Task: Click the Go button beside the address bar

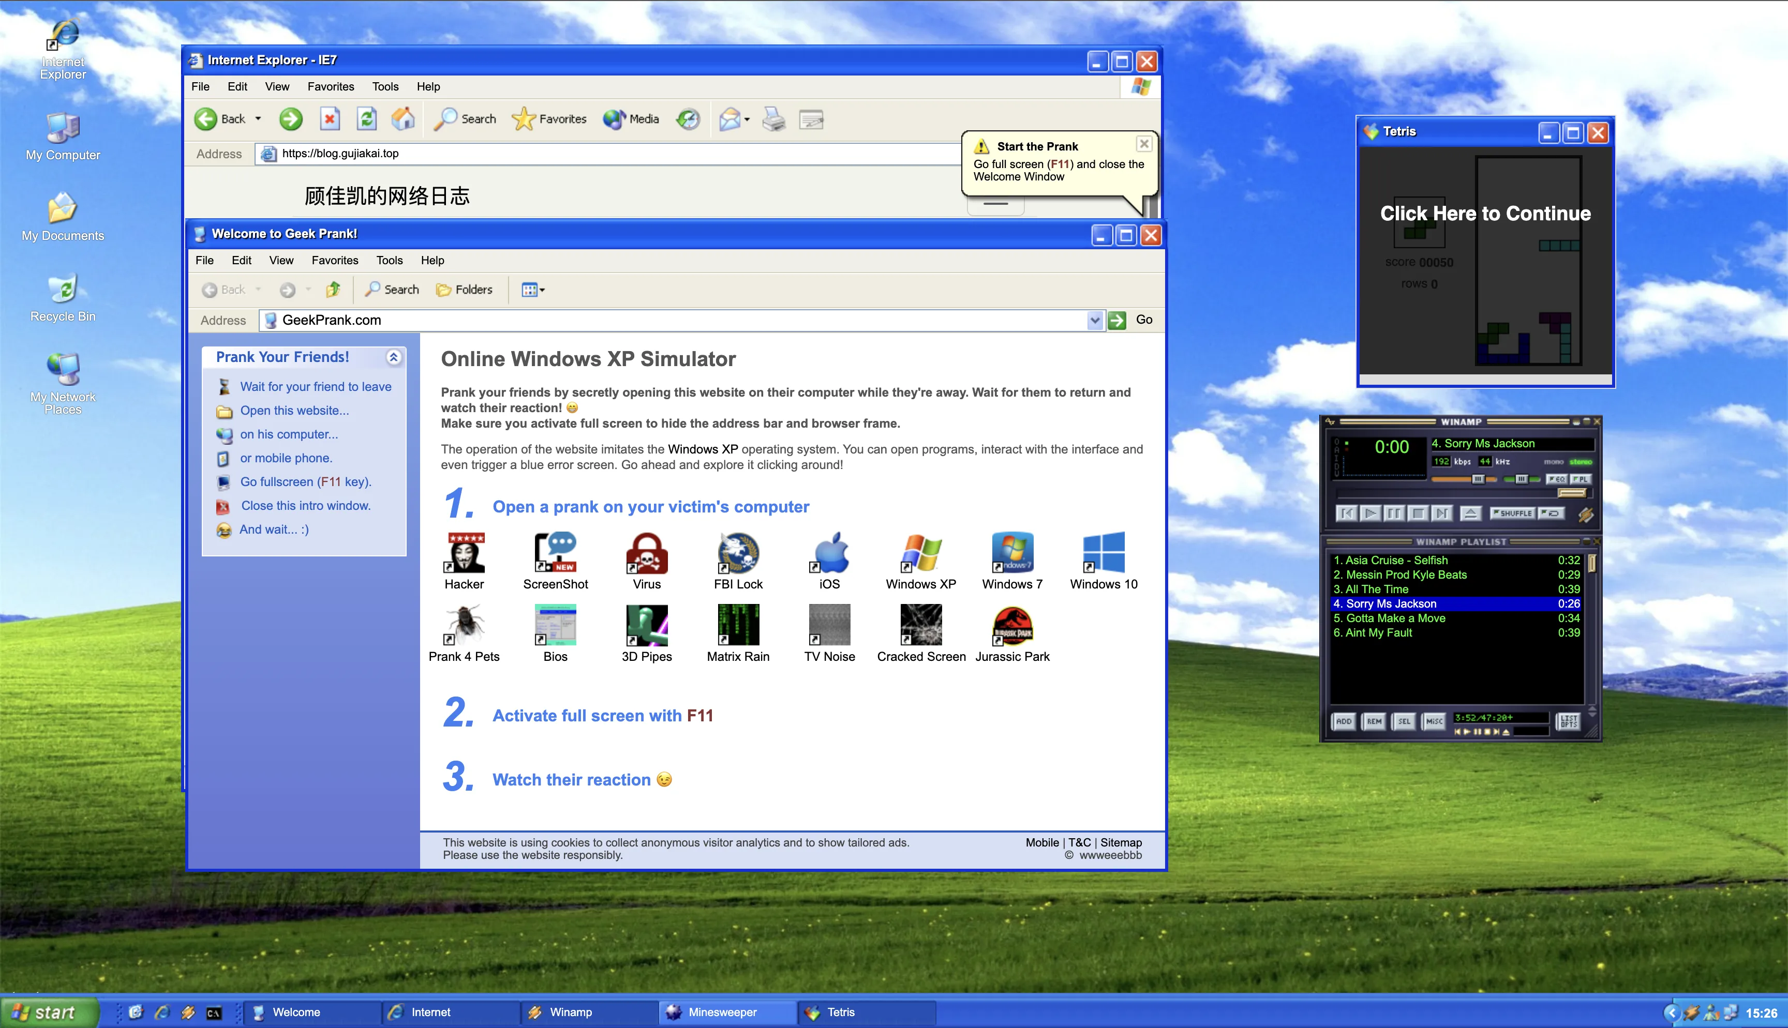Action: pos(1130,320)
